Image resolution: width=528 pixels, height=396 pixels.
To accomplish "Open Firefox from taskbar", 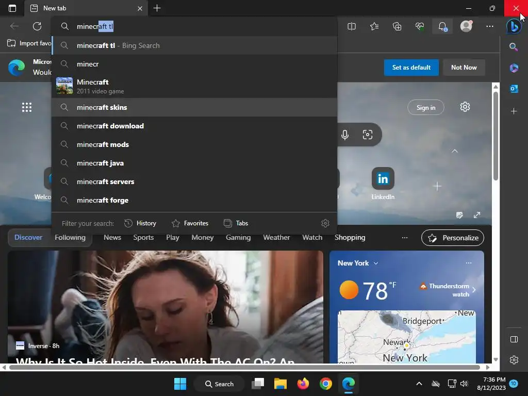I will point(303,384).
